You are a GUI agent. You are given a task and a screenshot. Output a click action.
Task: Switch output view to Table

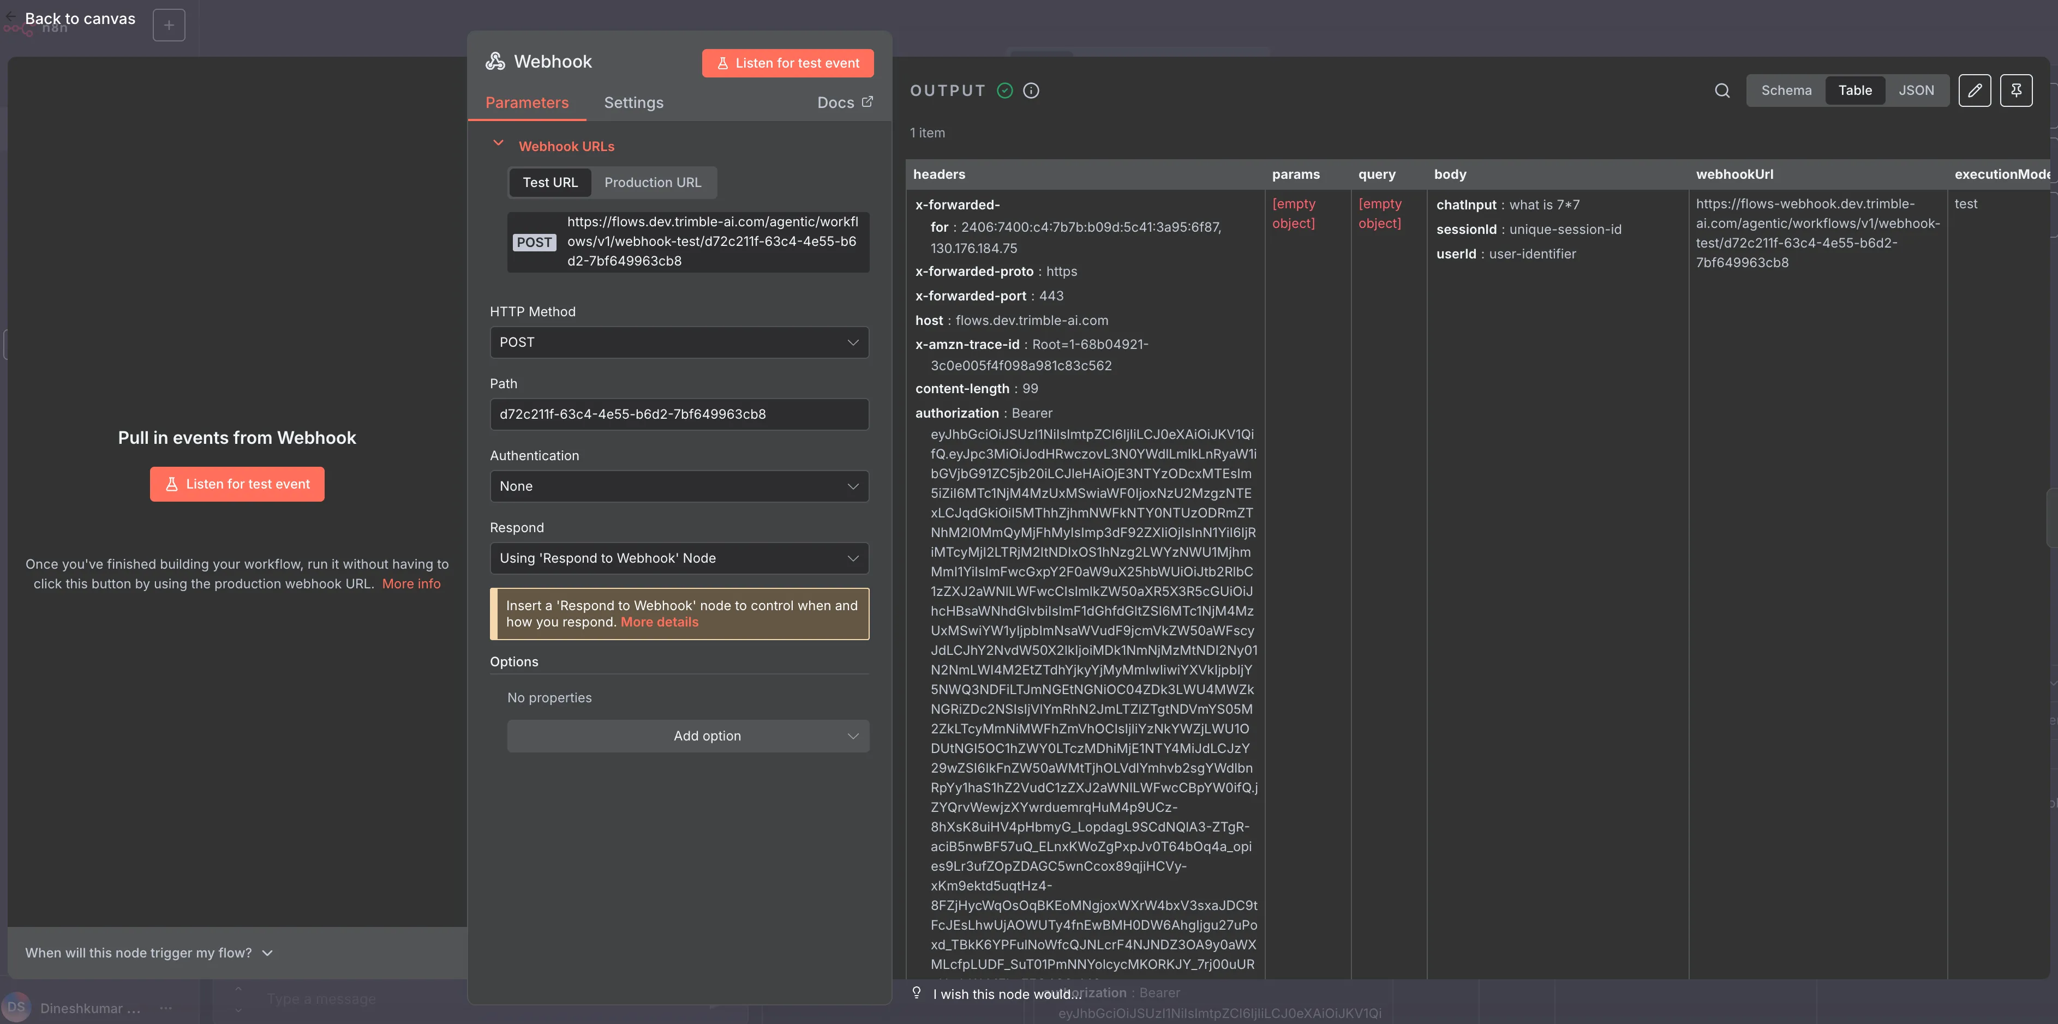point(1854,90)
